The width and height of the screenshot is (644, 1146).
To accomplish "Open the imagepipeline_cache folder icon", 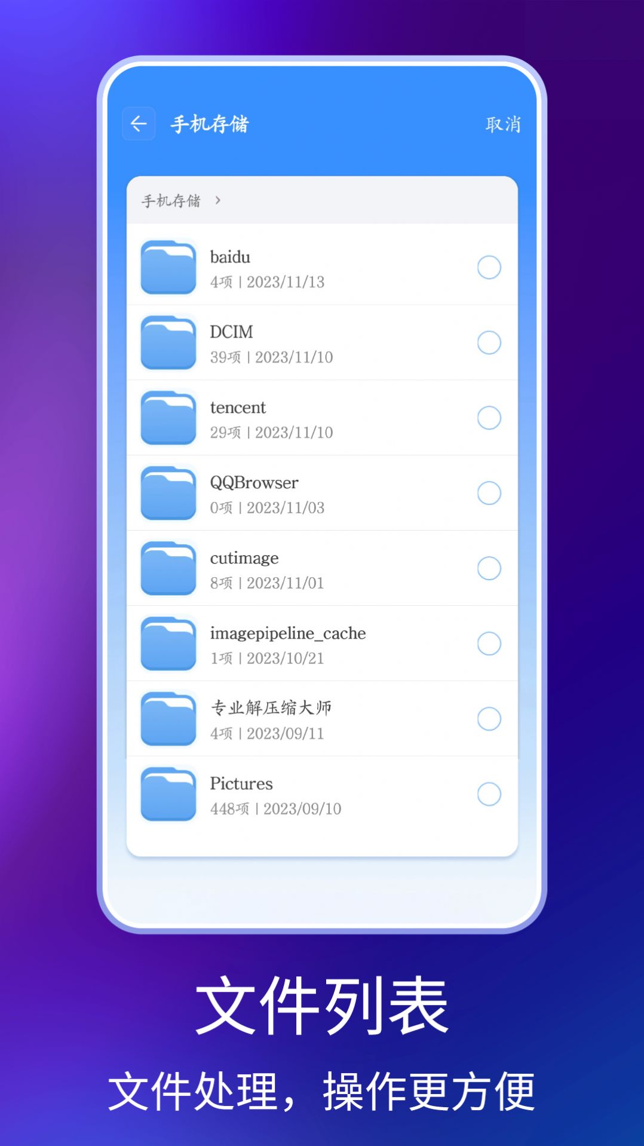I will [168, 644].
